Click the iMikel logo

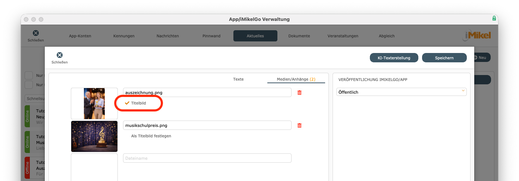tap(477, 35)
